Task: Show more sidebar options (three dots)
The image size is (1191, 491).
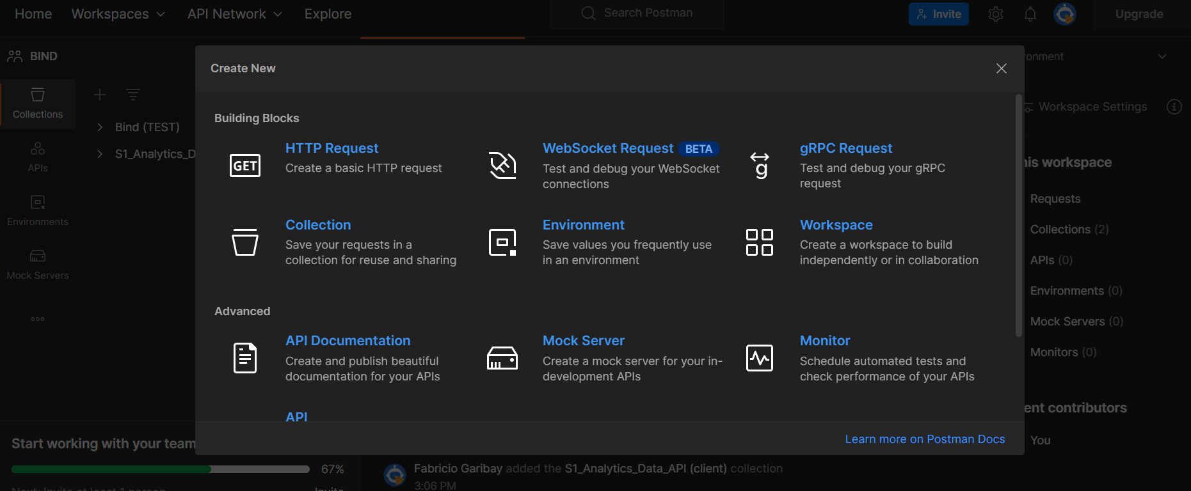Action: 38,318
